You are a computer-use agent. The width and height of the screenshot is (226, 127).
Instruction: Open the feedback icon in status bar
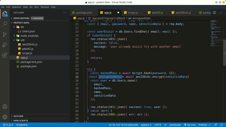click(x=216, y=125)
